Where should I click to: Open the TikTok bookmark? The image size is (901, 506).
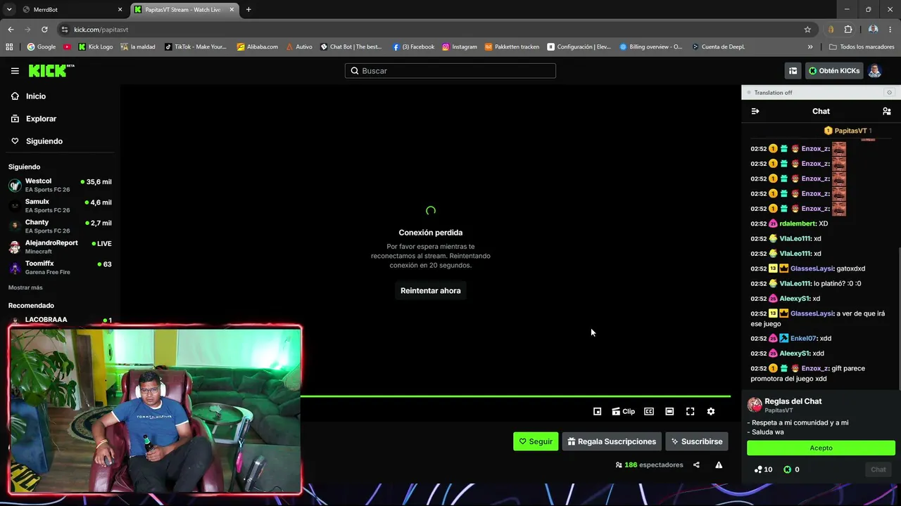click(196, 47)
